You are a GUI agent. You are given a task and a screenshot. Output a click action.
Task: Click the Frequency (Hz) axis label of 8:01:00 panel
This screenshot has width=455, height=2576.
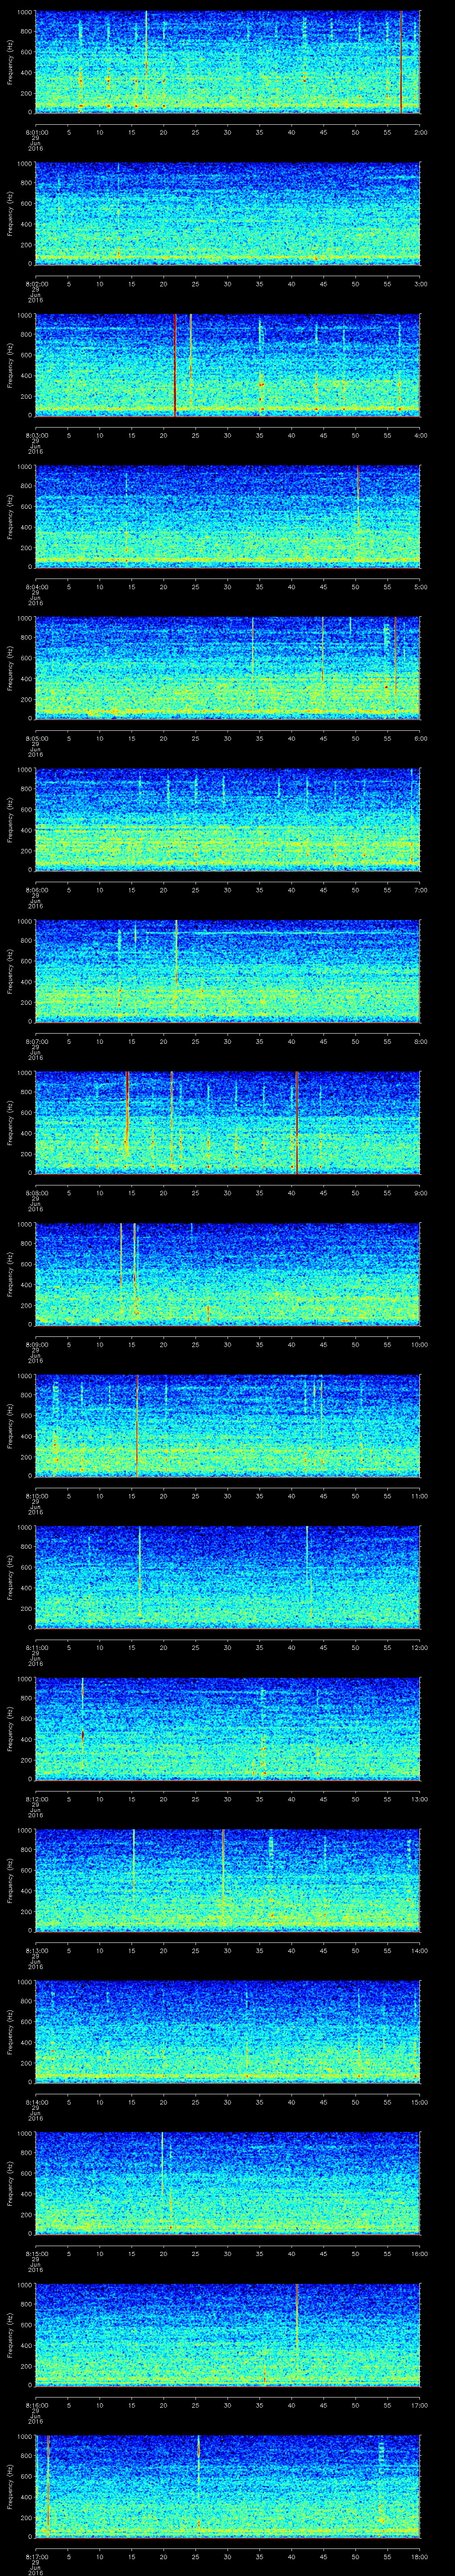point(11,62)
